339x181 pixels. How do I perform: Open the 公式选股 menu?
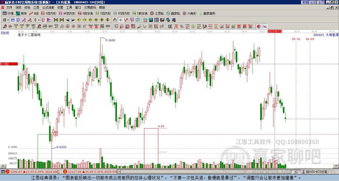[x=48, y=8]
